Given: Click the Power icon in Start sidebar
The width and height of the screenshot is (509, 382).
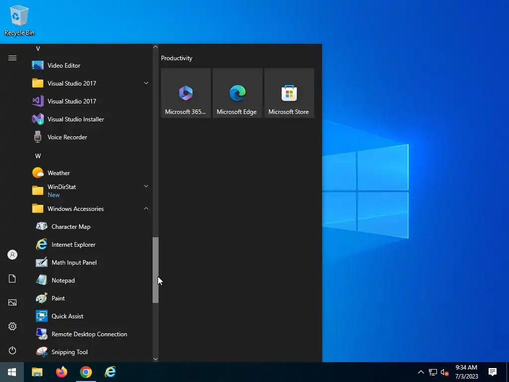Looking at the screenshot, I should point(12,350).
